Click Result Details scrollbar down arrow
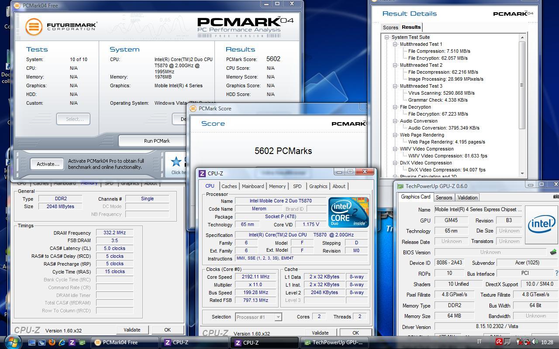Screen dimensions: 559x349 click(x=522, y=174)
